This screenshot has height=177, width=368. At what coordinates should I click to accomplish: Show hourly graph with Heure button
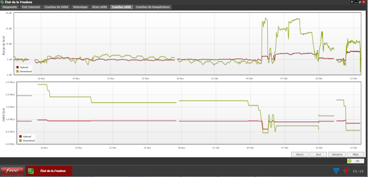[300, 155]
